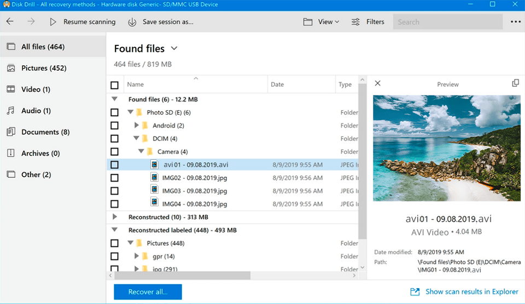
Task: Check the DCIM (4) folder checkbox
Action: click(x=114, y=138)
